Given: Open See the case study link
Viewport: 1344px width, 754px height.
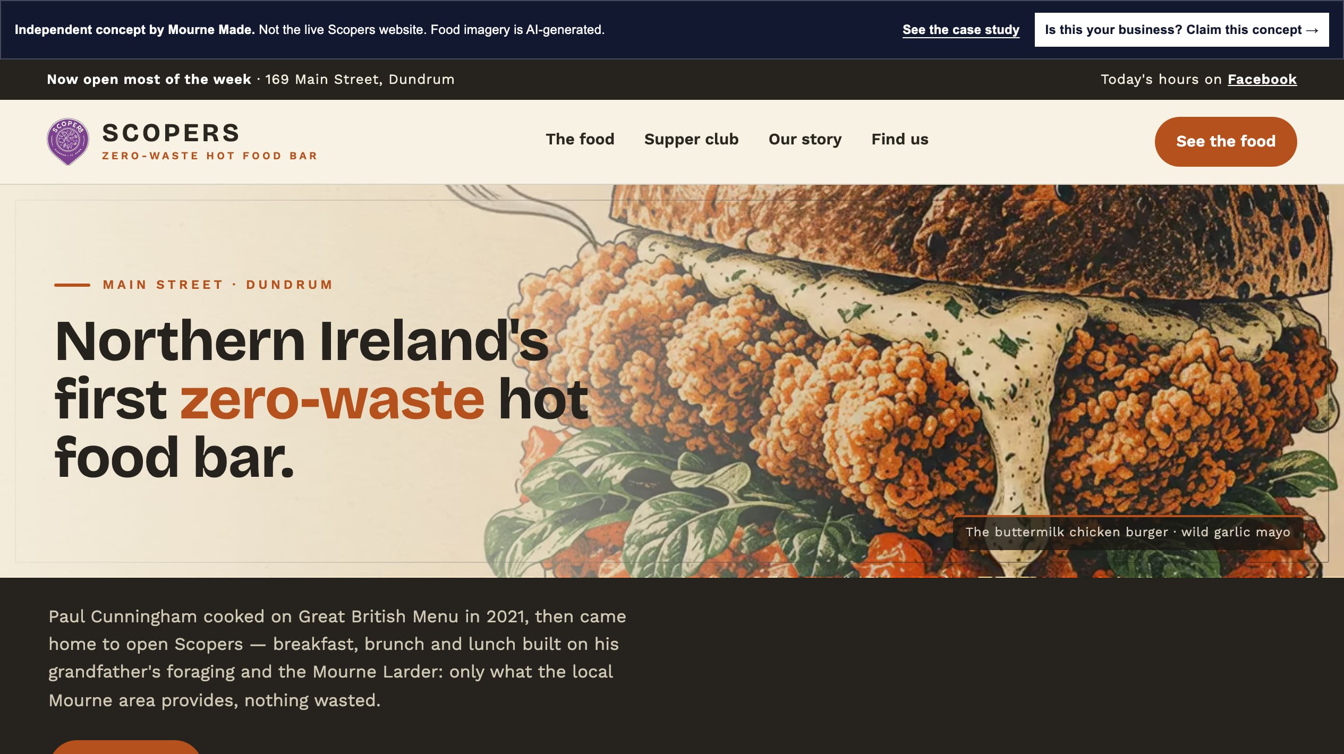Looking at the screenshot, I should click(x=961, y=30).
